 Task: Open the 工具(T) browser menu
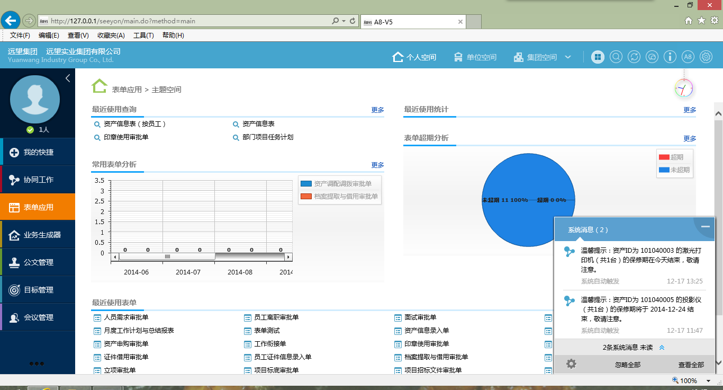[143, 36]
